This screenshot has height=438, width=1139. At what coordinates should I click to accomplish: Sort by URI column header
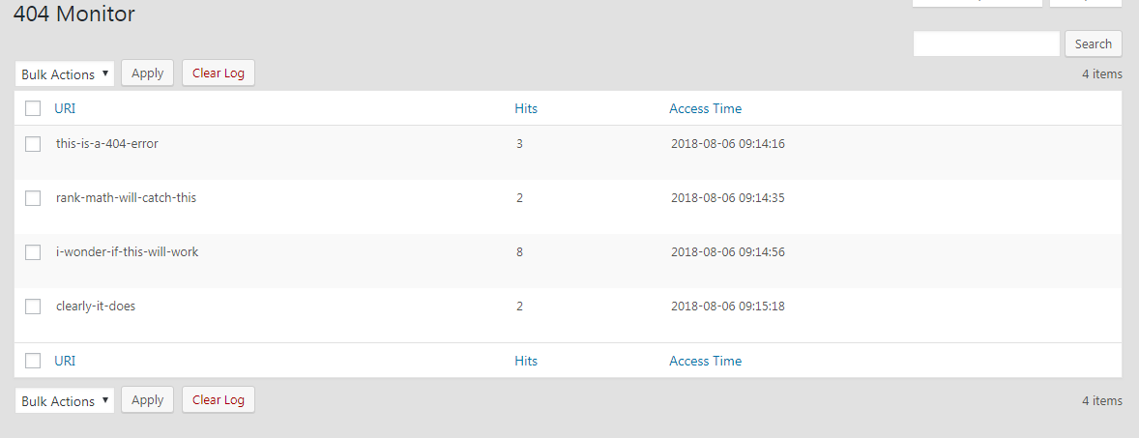[x=65, y=108]
